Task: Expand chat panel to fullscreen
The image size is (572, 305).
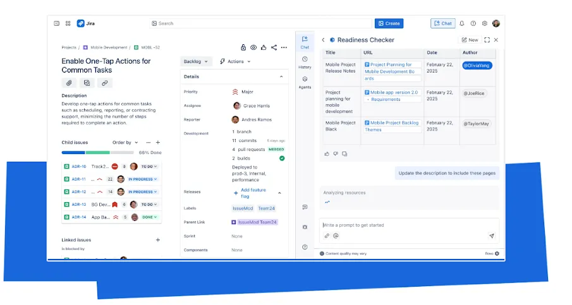Action: click(487, 40)
